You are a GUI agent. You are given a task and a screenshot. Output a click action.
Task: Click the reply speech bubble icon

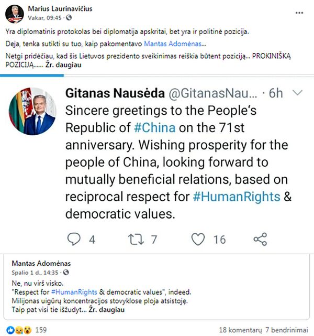coord(74,239)
